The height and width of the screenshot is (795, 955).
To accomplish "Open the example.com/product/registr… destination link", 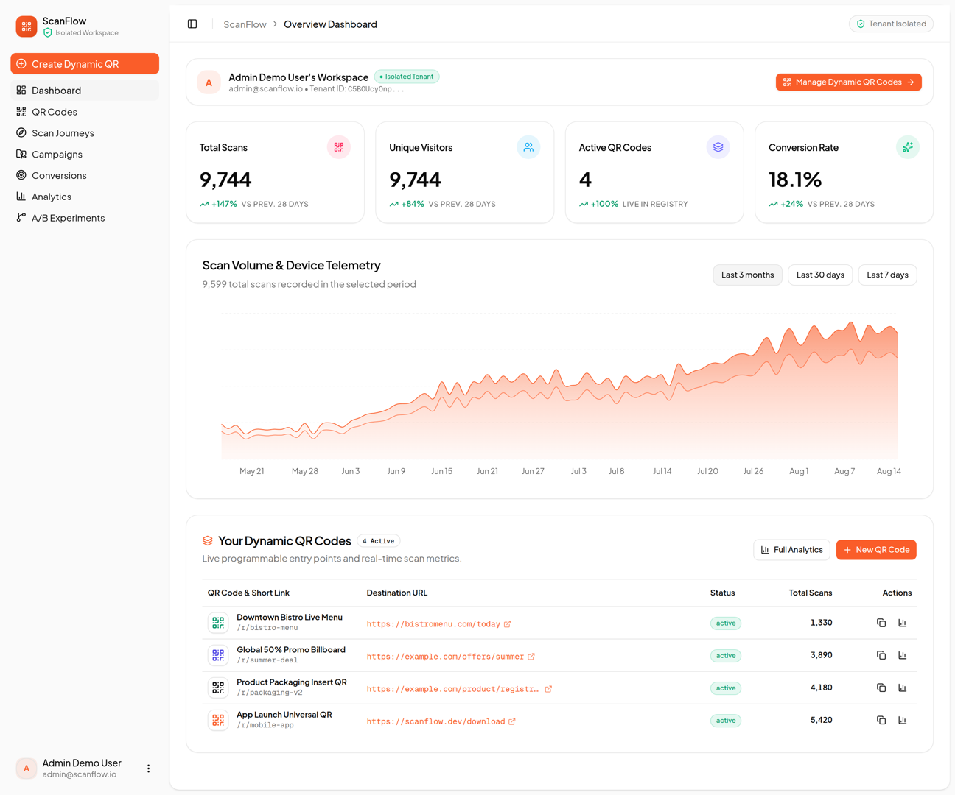I will click(459, 689).
